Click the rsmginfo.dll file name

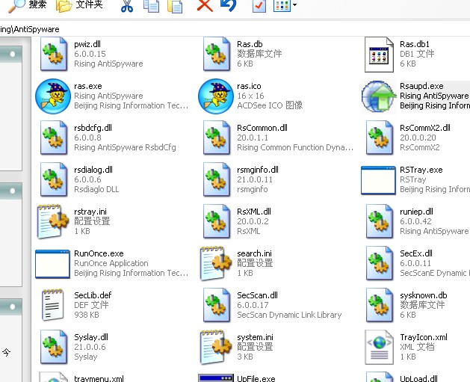click(258, 170)
